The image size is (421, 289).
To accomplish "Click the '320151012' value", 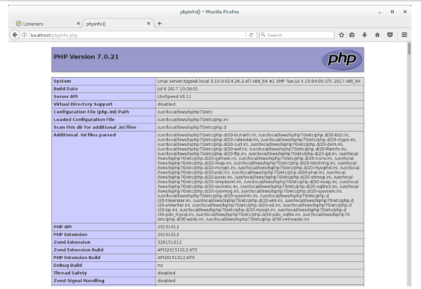I will pos(169,242).
